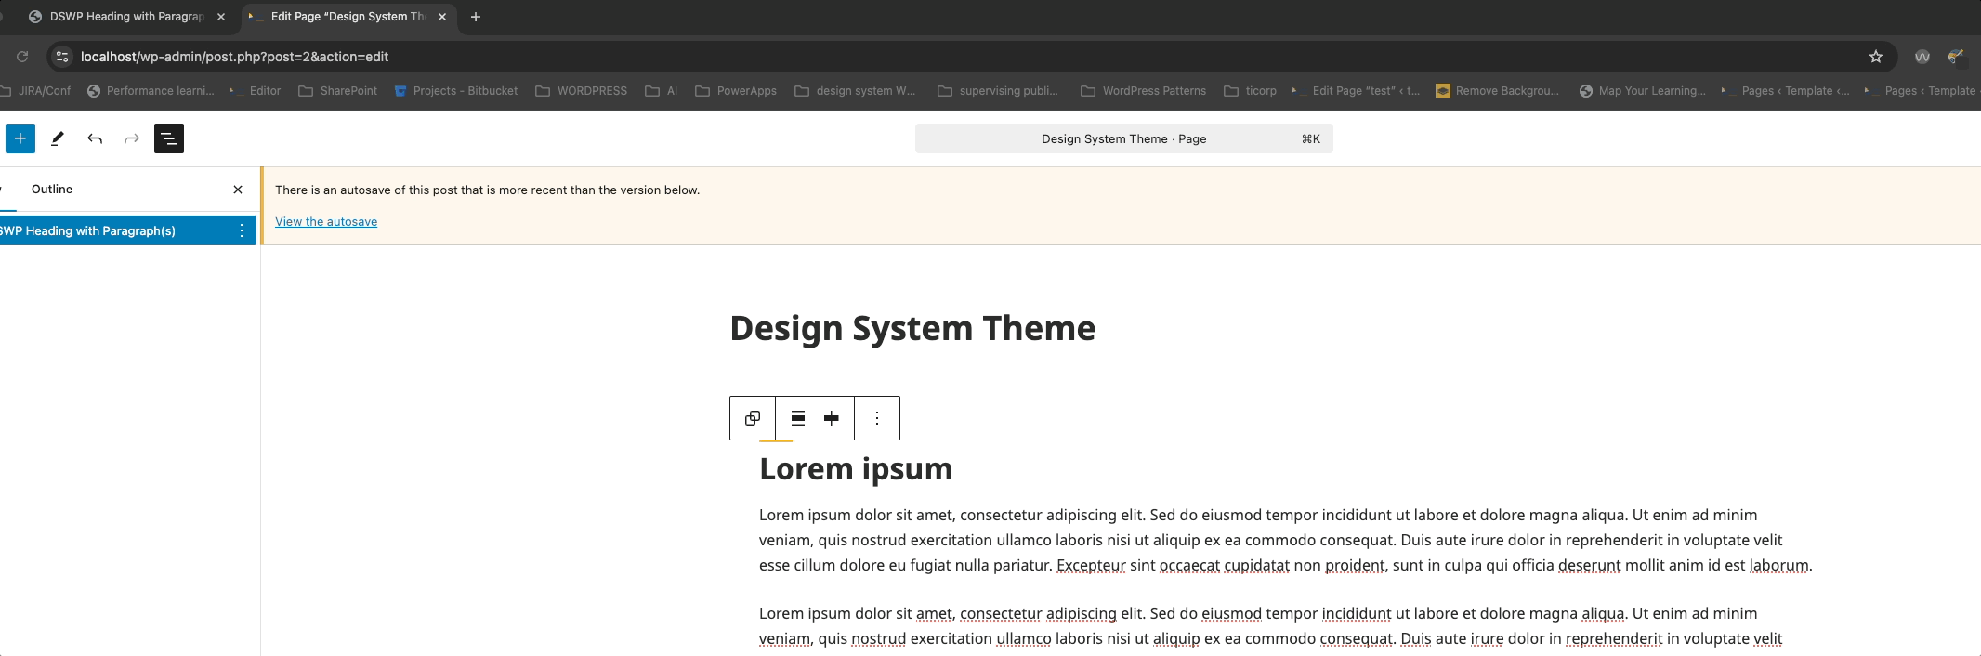1981x656 pixels.
Task: Undo the last editor change
Action: [95, 138]
